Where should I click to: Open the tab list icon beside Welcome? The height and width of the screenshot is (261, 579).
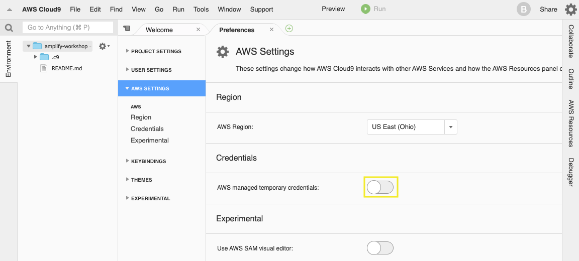tap(127, 28)
